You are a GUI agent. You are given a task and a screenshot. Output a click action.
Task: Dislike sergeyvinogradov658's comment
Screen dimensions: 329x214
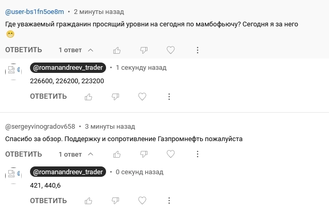pos(144,154)
